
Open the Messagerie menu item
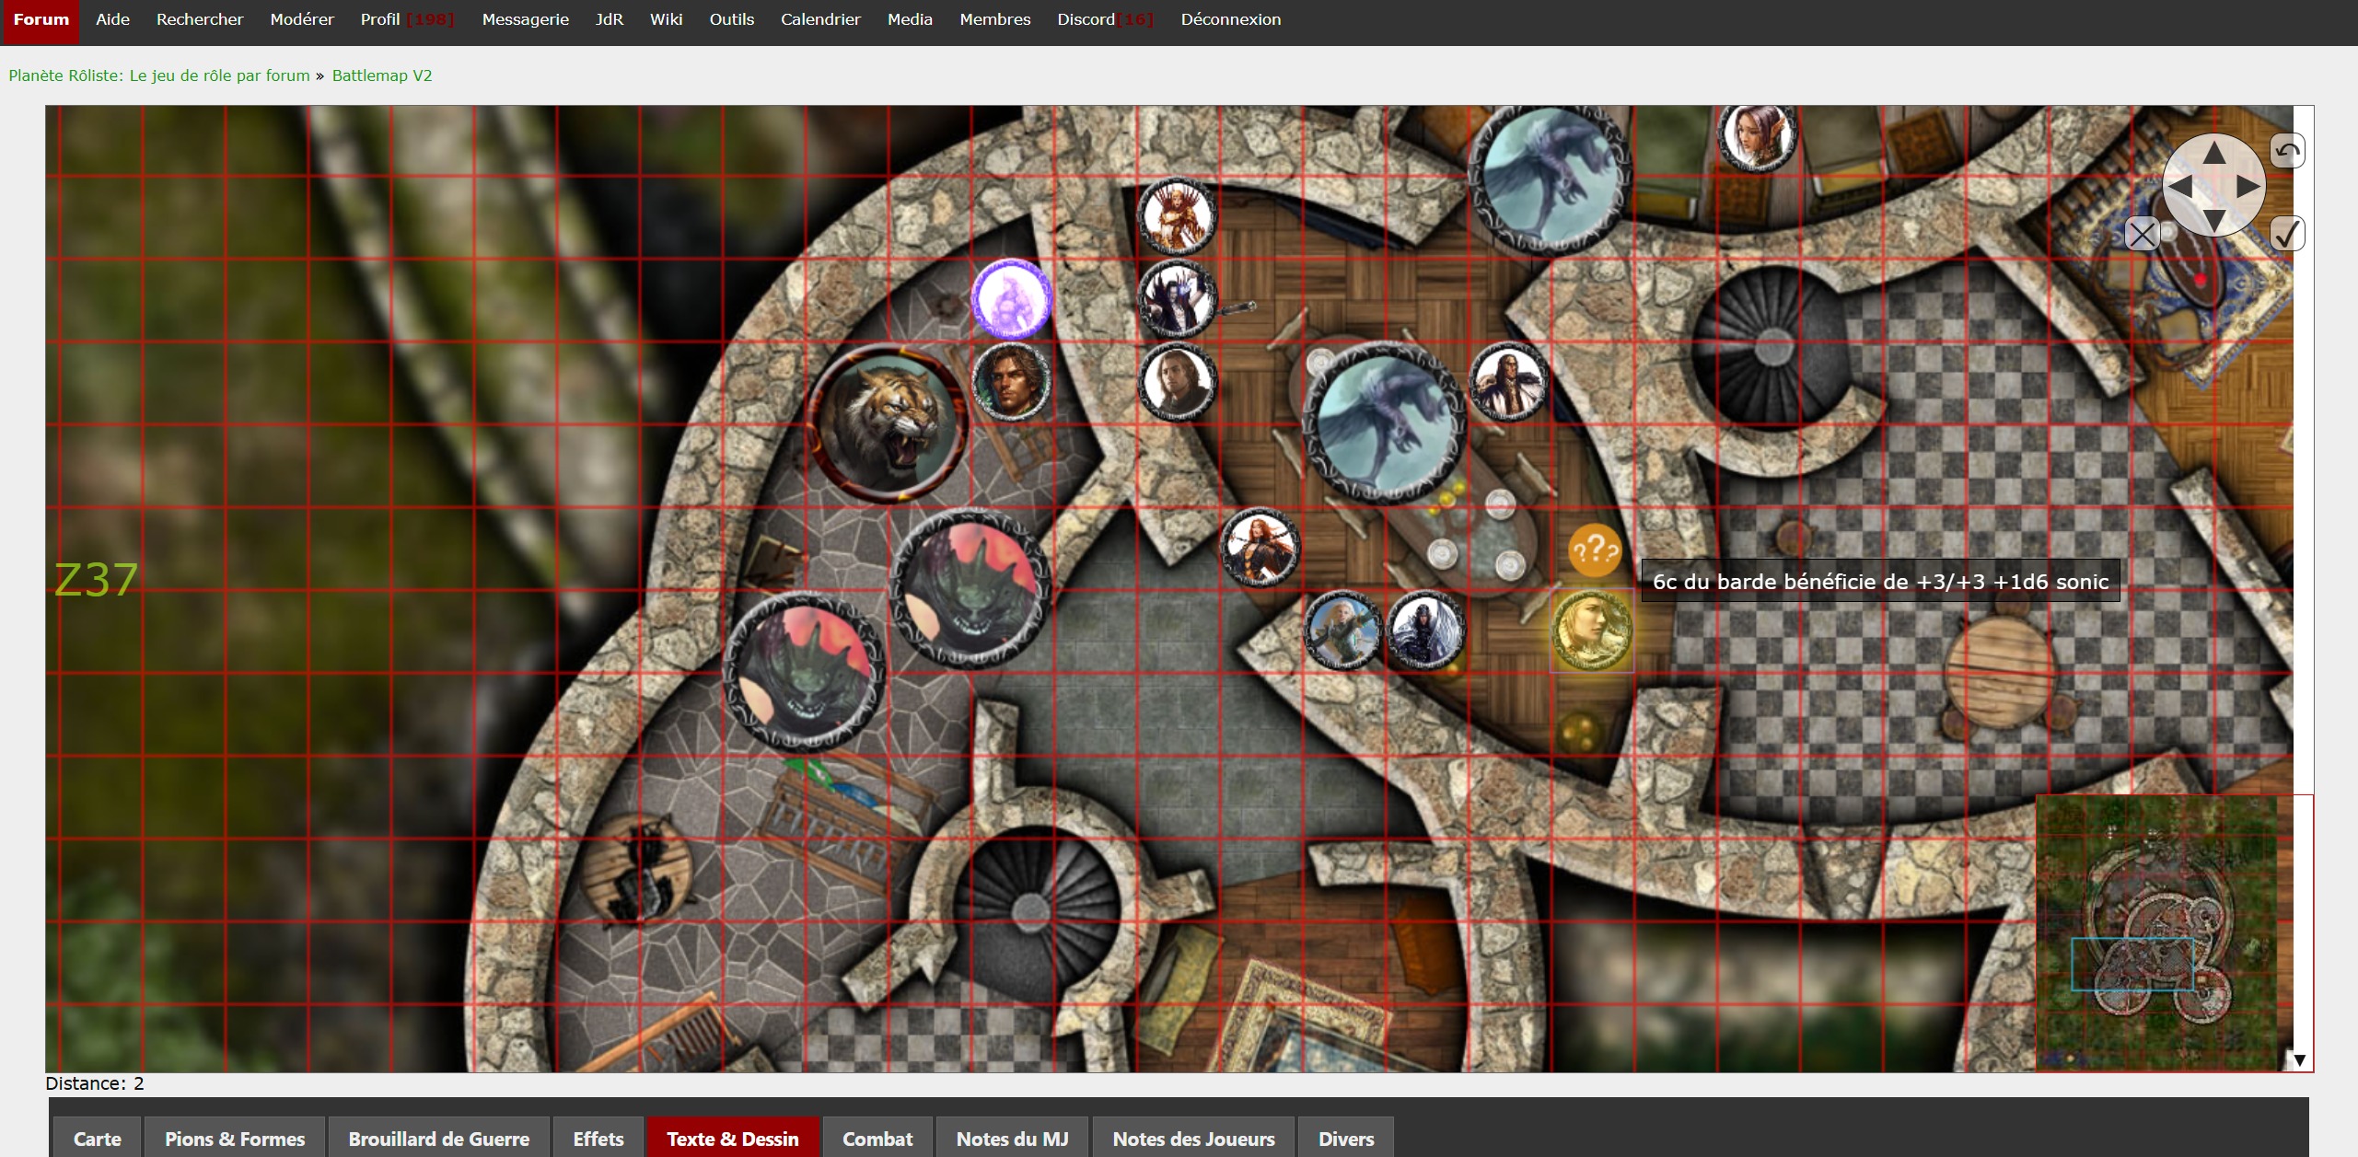[x=525, y=19]
